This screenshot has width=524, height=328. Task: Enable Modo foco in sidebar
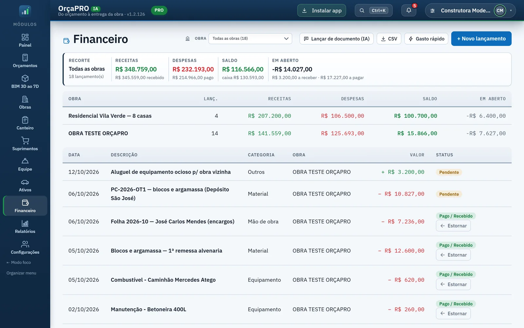click(x=19, y=262)
